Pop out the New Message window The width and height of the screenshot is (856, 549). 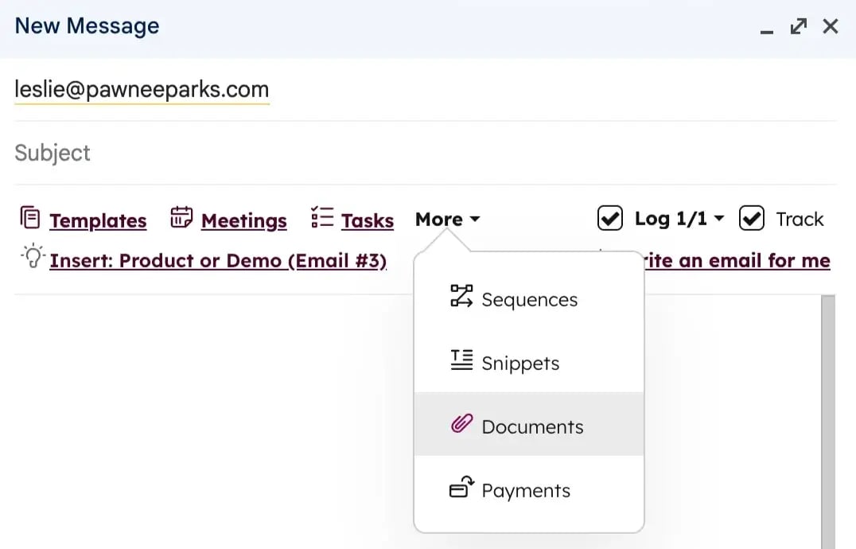(798, 27)
